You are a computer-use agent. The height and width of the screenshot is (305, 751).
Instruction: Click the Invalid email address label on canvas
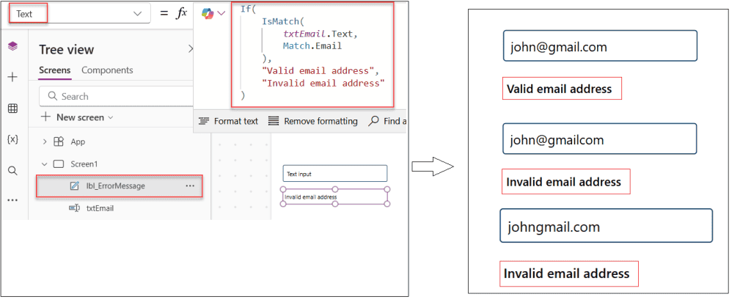click(x=334, y=196)
